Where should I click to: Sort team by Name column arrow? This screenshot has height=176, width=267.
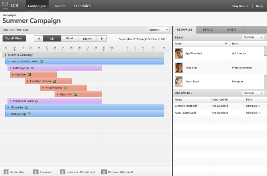tap(226, 44)
